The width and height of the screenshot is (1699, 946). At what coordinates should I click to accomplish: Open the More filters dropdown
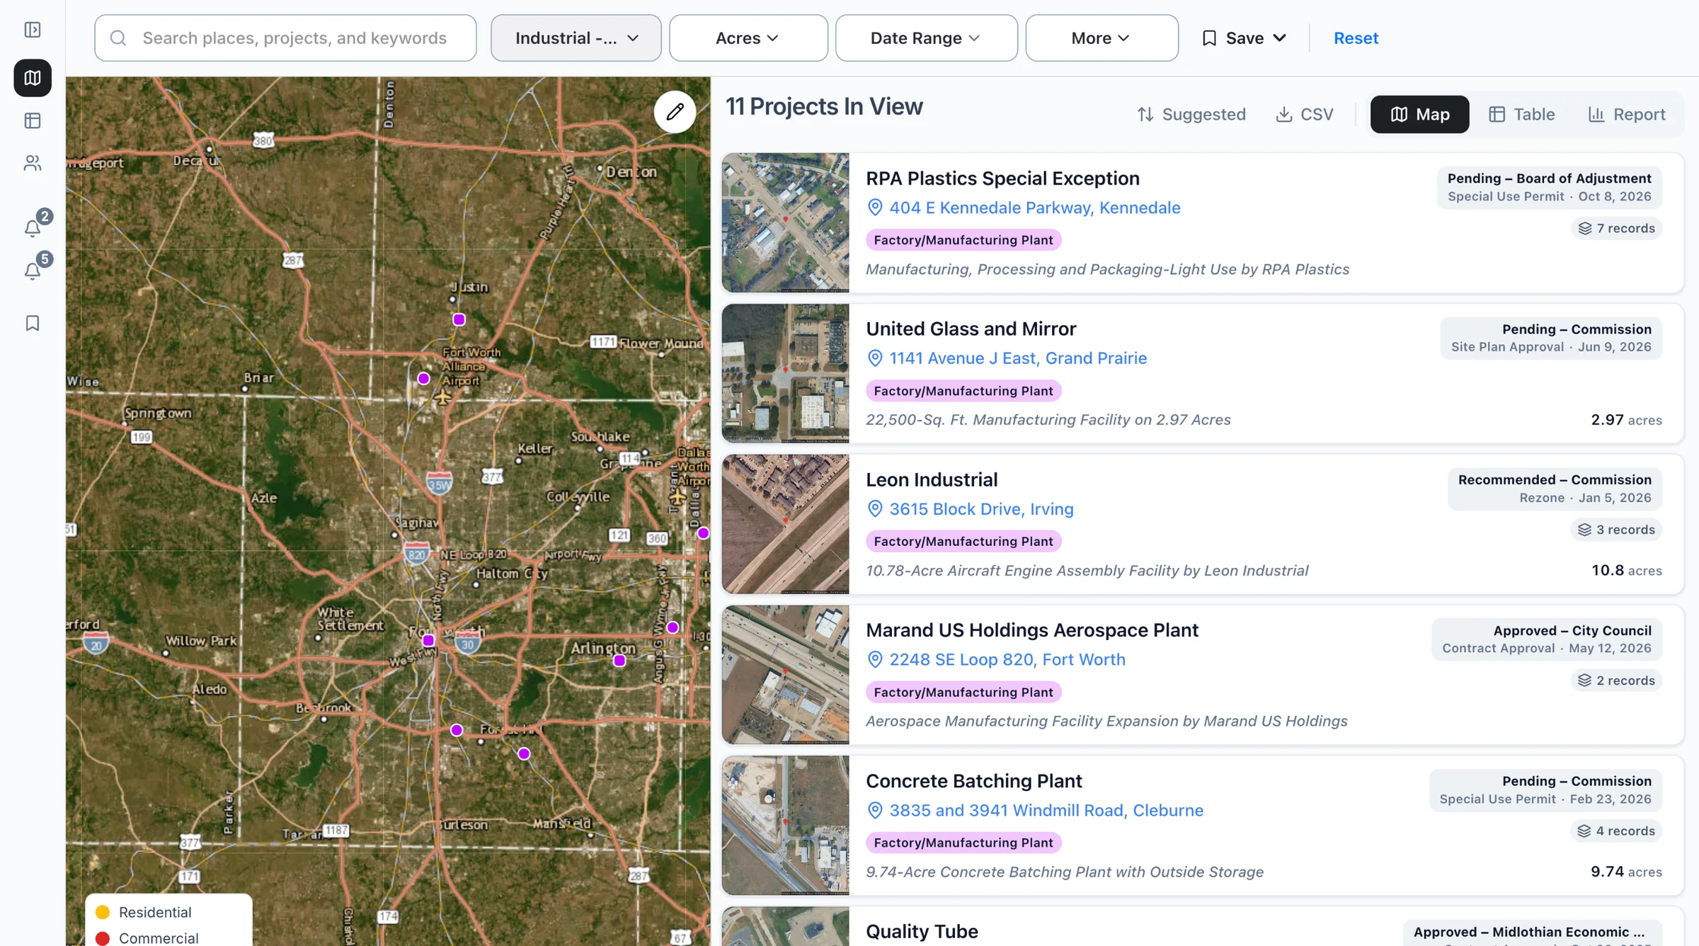[1102, 38]
